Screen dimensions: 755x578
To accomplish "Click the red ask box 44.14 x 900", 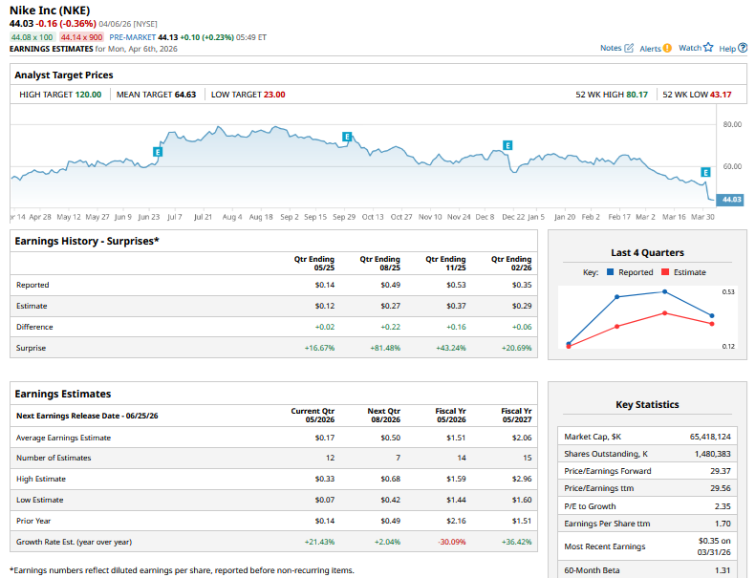I will pyautogui.click(x=81, y=37).
